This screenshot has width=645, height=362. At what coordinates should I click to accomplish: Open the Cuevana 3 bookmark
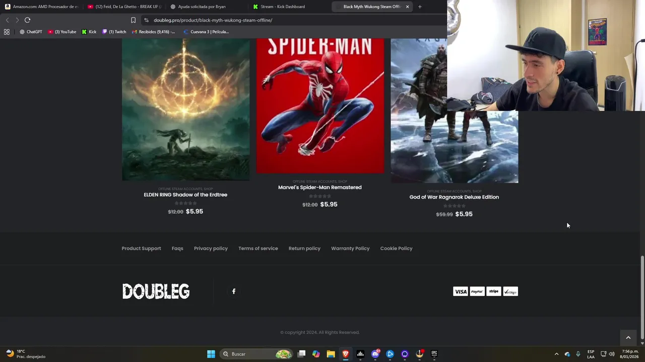pyautogui.click(x=206, y=32)
